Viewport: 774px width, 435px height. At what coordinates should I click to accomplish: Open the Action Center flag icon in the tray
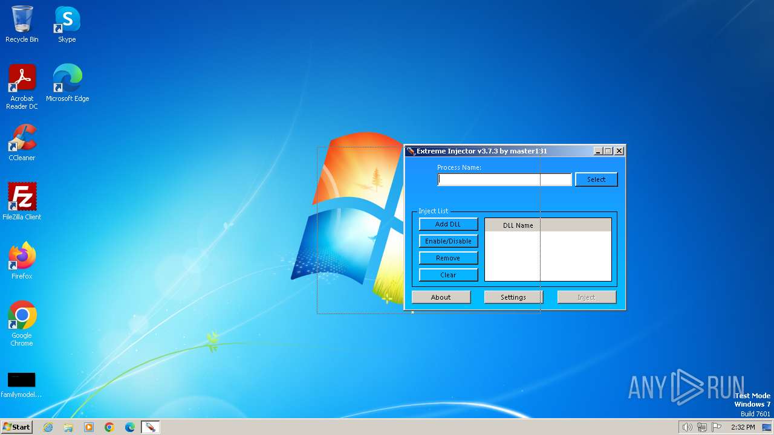[717, 427]
